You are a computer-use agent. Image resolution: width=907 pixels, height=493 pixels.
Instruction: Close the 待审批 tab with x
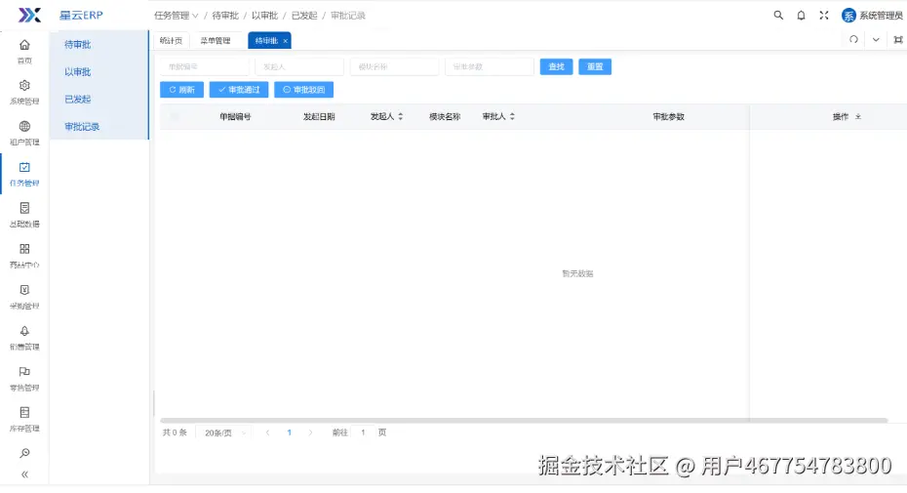point(285,41)
